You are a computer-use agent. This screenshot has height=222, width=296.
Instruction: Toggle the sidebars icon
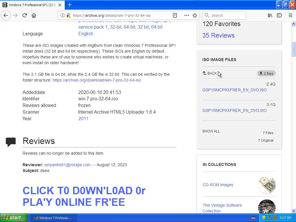(x=279, y=15)
